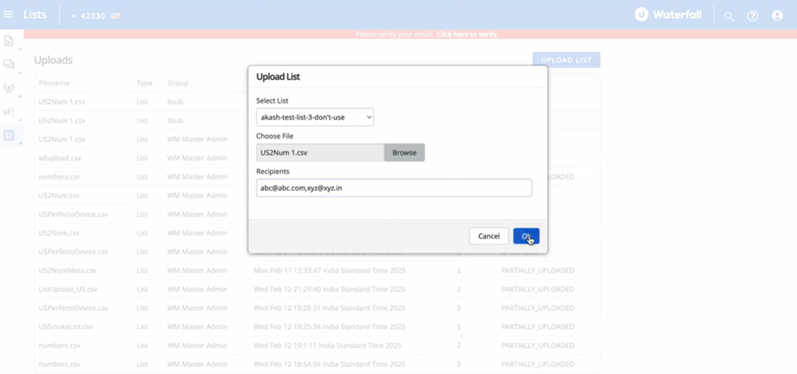This screenshot has height=374, width=797.
Task: Click the Lists title in header
Action: point(34,14)
